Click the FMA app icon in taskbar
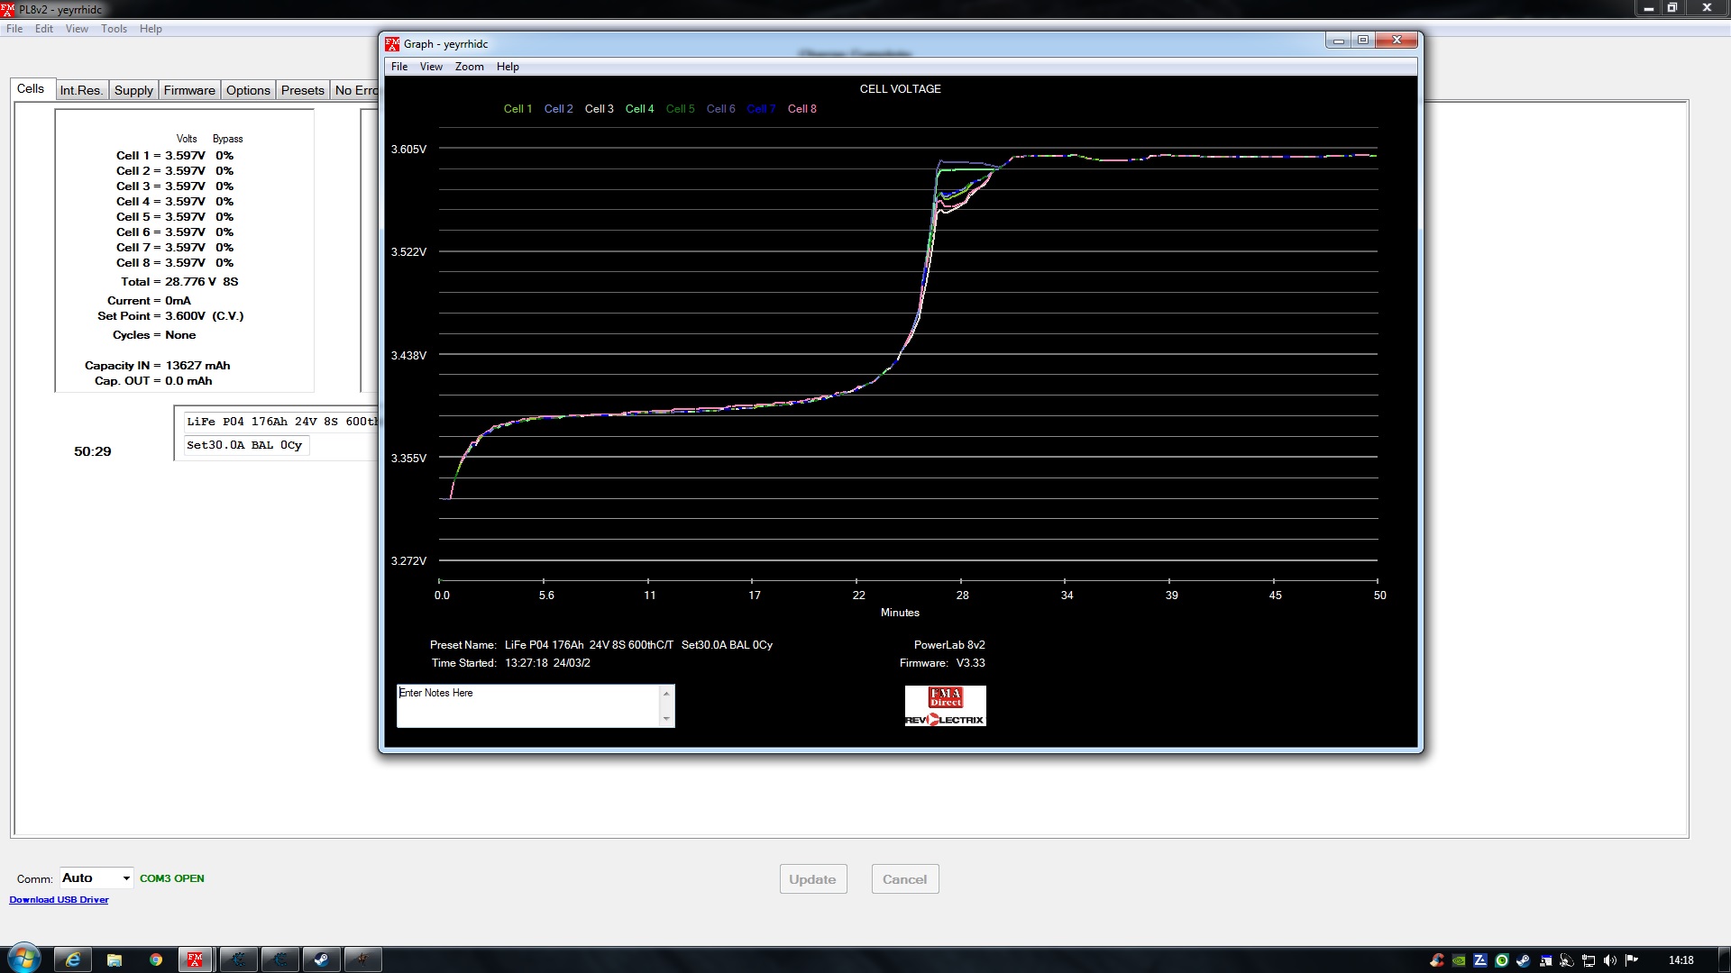 [195, 959]
